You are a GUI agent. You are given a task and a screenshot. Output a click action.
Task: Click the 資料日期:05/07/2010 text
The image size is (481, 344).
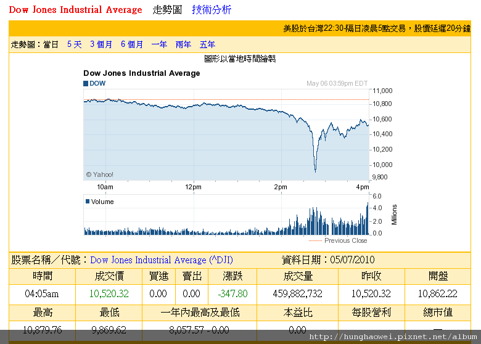click(x=328, y=260)
